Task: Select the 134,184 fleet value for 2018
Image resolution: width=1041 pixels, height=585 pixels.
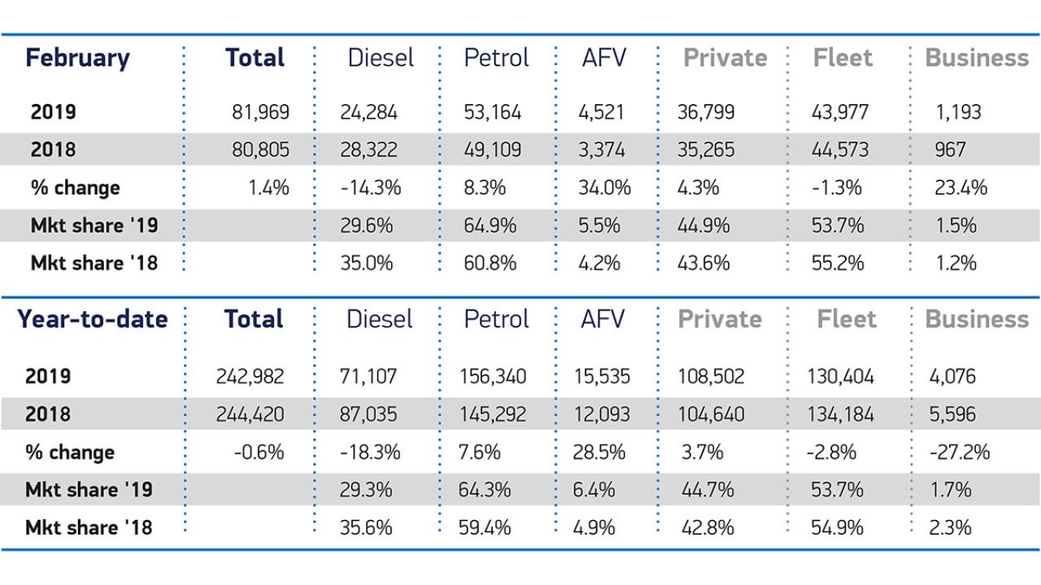Action: [x=843, y=414]
